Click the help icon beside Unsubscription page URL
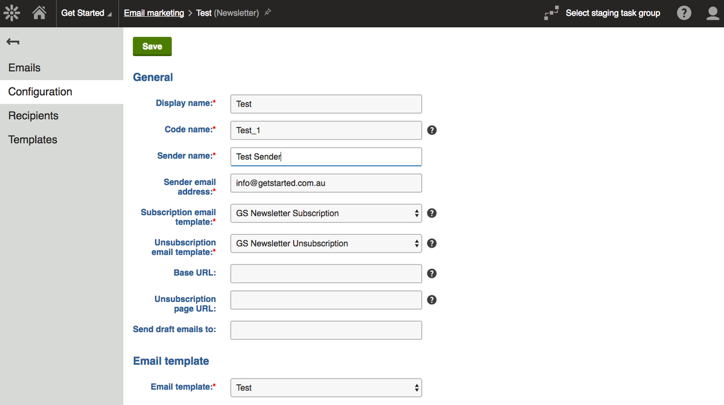The image size is (724, 405). [x=431, y=300]
